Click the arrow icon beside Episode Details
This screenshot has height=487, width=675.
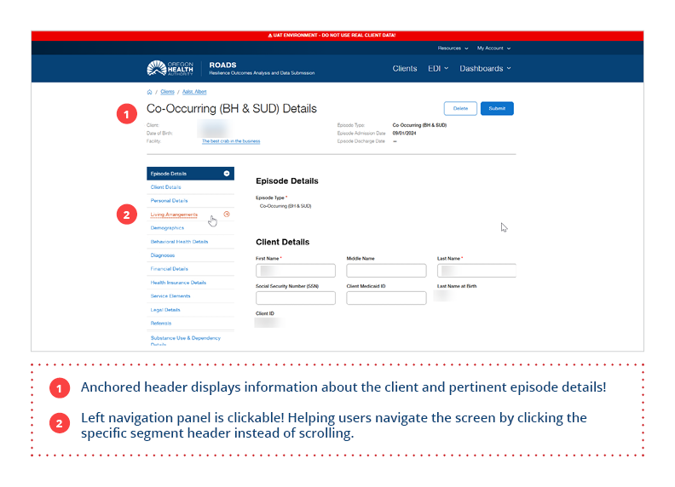(x=227, y=174)
